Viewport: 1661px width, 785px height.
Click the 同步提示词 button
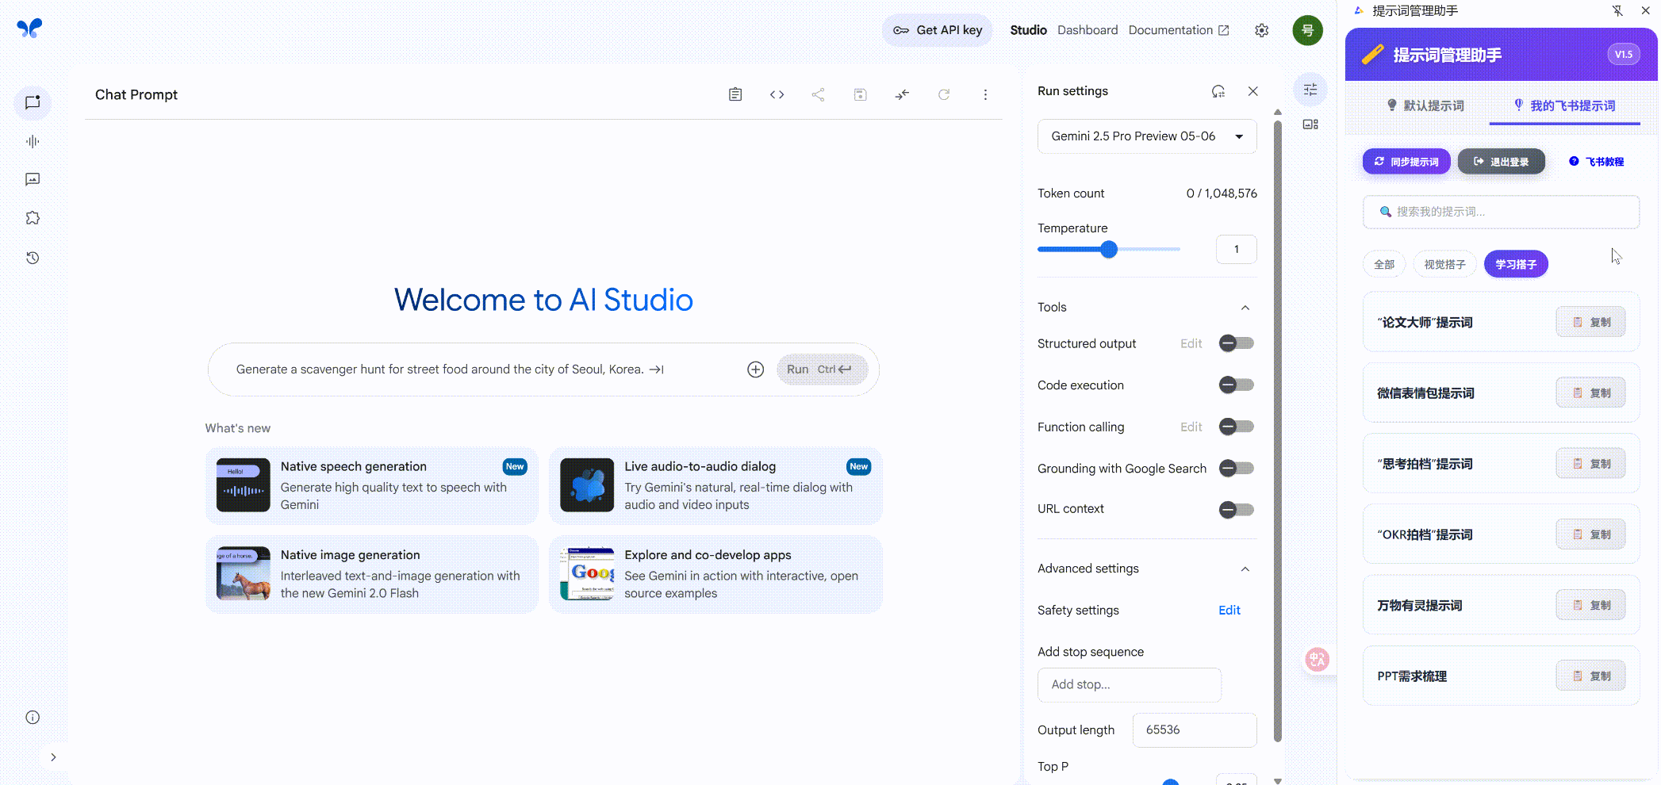coord(1406,162)
